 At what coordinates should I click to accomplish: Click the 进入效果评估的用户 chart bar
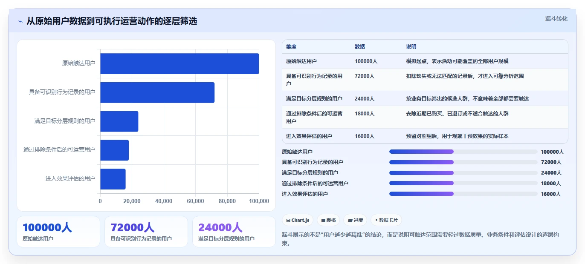pos(113,179)
